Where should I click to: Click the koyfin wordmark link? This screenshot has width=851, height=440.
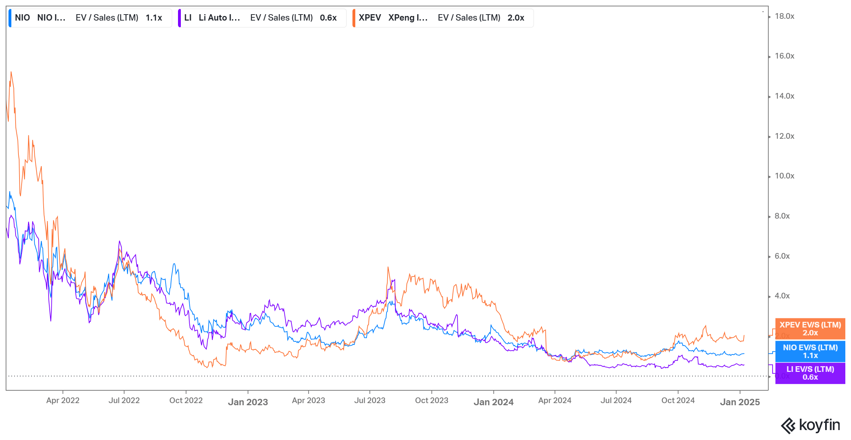pos(819,424)
